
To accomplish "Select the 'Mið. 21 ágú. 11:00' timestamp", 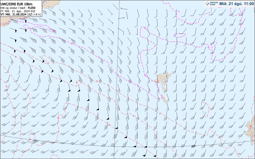I will pos(236,4).
